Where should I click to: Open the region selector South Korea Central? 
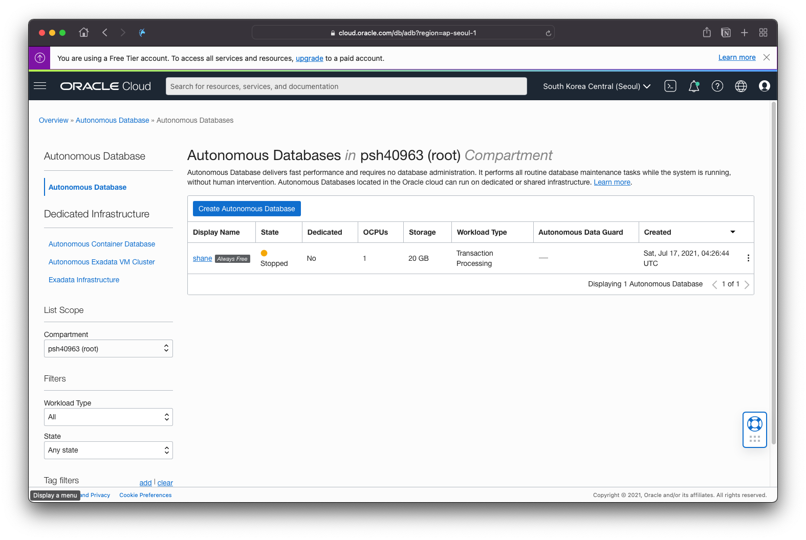[597, 86]
